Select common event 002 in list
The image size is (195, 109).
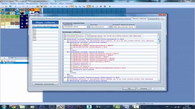pyautogui.click(x=45, y=28)
